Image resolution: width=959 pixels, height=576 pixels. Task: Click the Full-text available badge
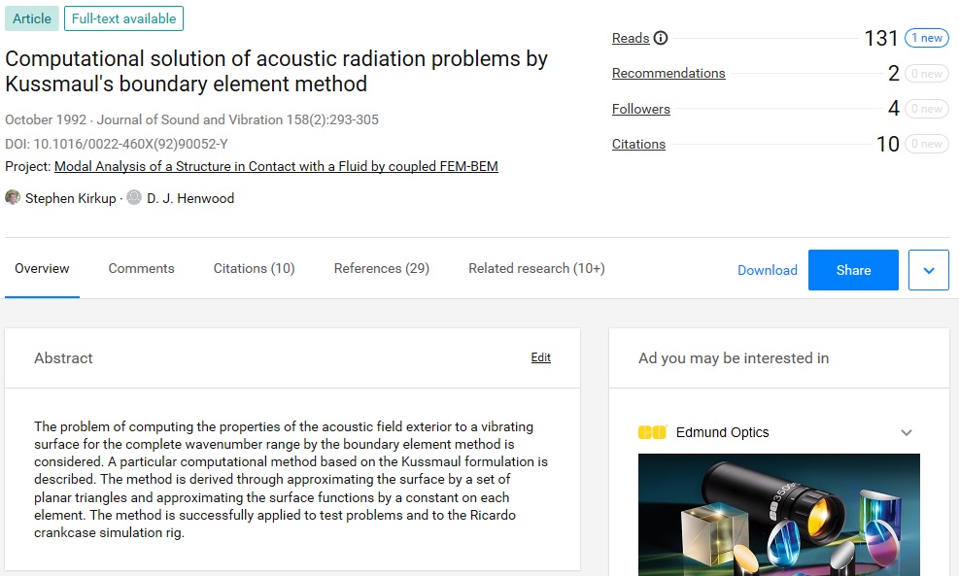tap(123, 18)
